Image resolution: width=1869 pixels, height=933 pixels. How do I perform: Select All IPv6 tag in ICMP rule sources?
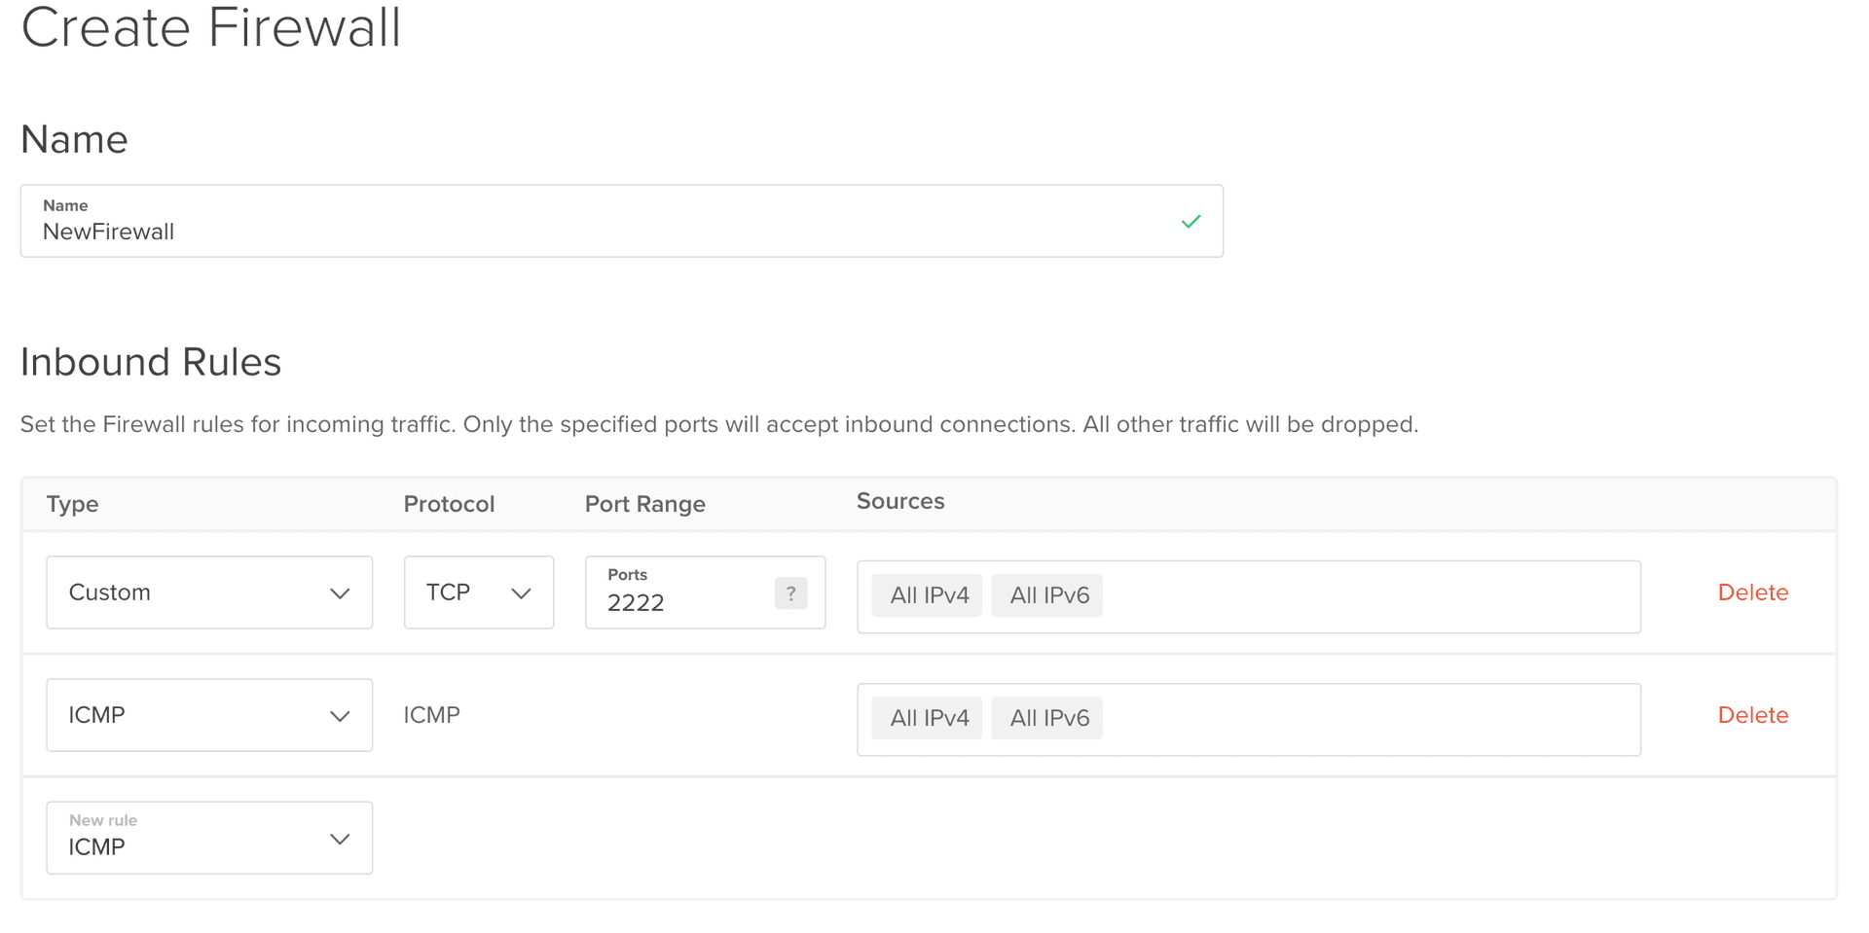(x=1047, y=718)
